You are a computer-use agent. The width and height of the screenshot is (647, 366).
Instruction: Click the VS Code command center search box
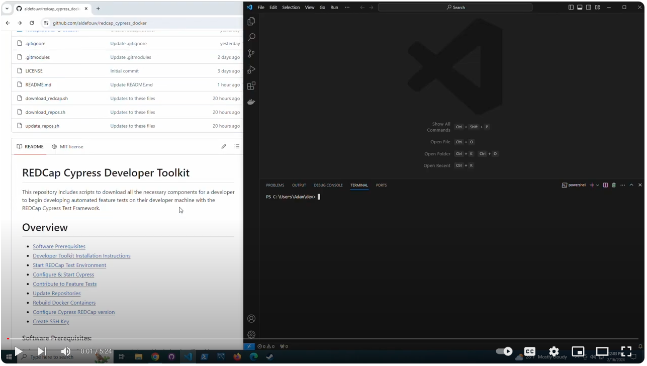[455, 8]
